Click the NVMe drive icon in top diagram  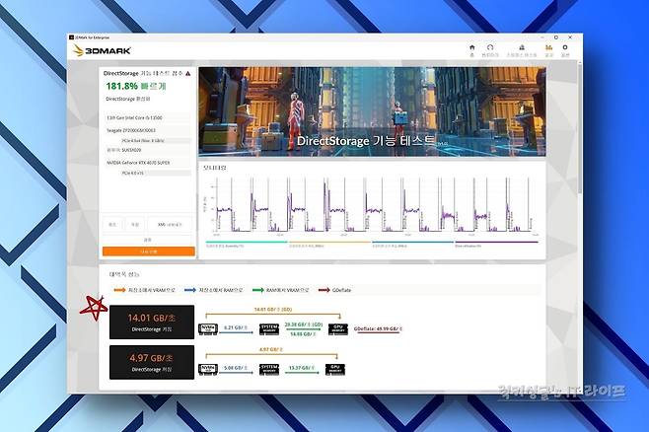(x=208, y=327)
